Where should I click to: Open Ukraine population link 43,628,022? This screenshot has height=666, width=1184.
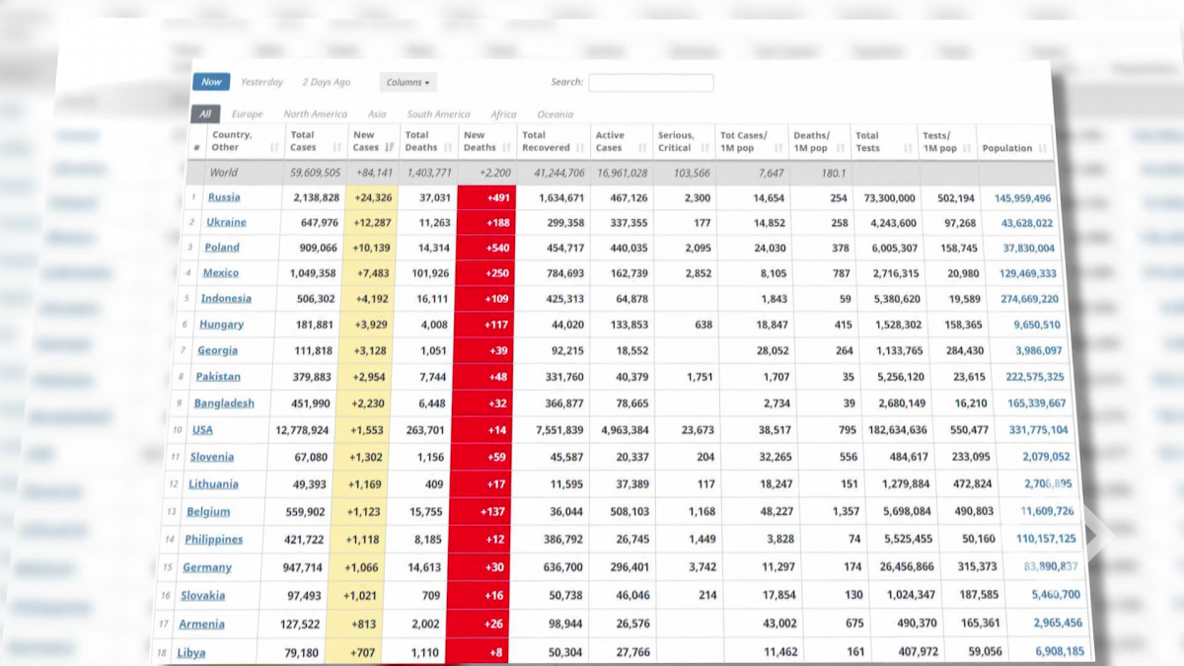point(1027,223)
